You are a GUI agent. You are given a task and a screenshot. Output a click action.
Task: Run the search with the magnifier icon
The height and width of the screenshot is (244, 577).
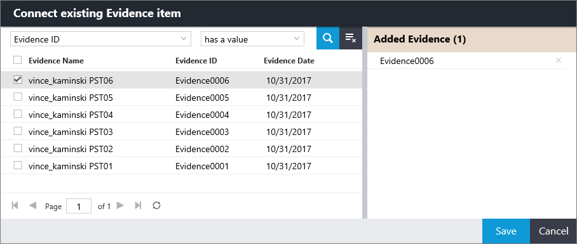(328, 38)
